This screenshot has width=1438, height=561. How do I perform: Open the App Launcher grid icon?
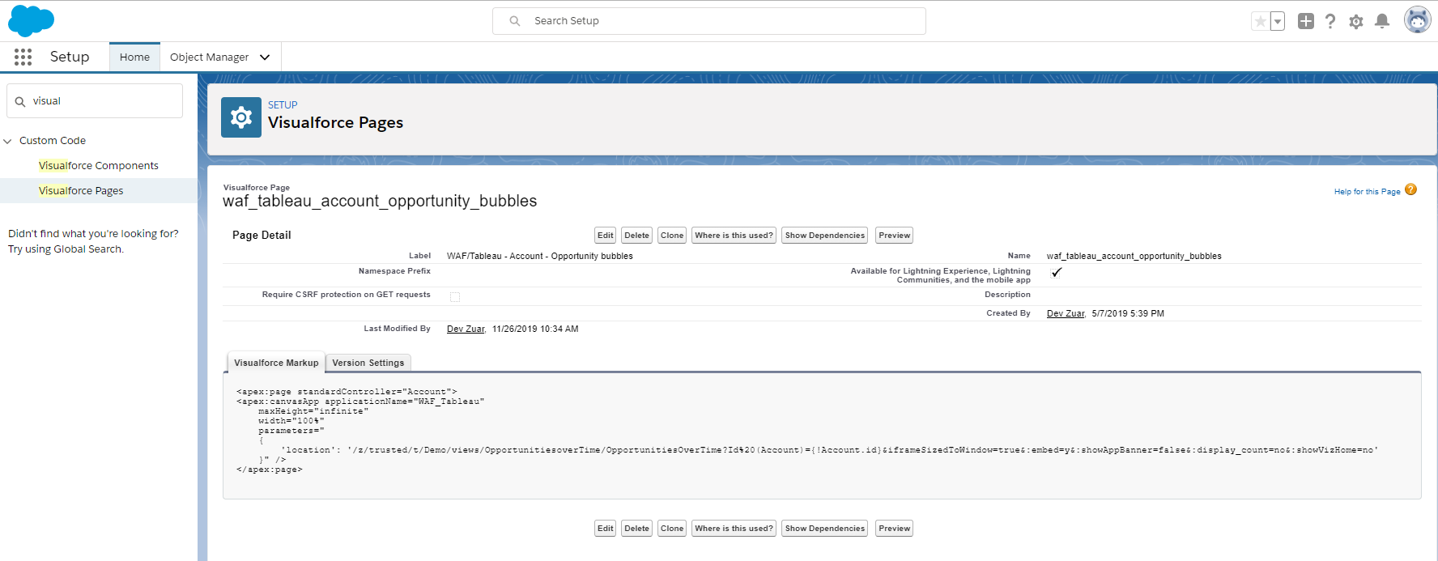coord(23,57)
